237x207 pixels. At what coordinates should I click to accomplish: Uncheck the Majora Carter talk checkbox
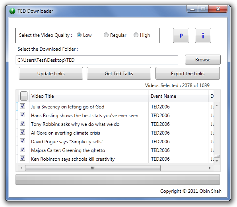(23, 150)
